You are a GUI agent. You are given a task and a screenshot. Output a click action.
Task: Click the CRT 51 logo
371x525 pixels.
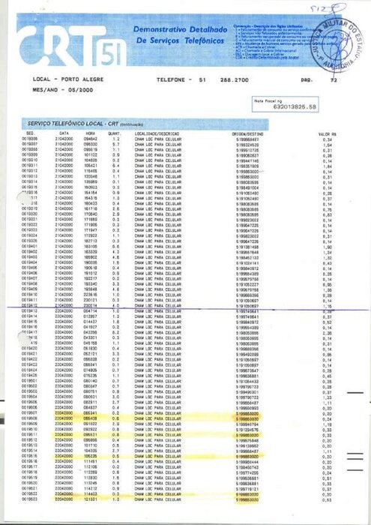click(x=72, y=44)
